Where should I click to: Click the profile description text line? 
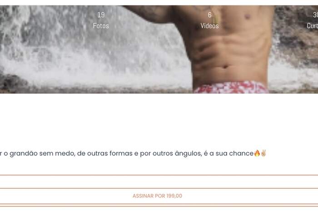pyautogui.click(x=133, y=153)
